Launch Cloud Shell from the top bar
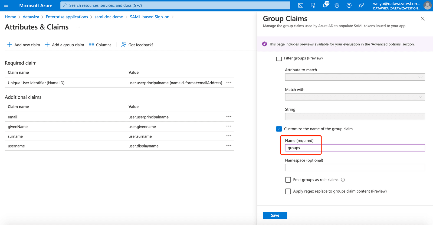Image resolution: width=433 pixels, height=225 pixels. point(301,5)
